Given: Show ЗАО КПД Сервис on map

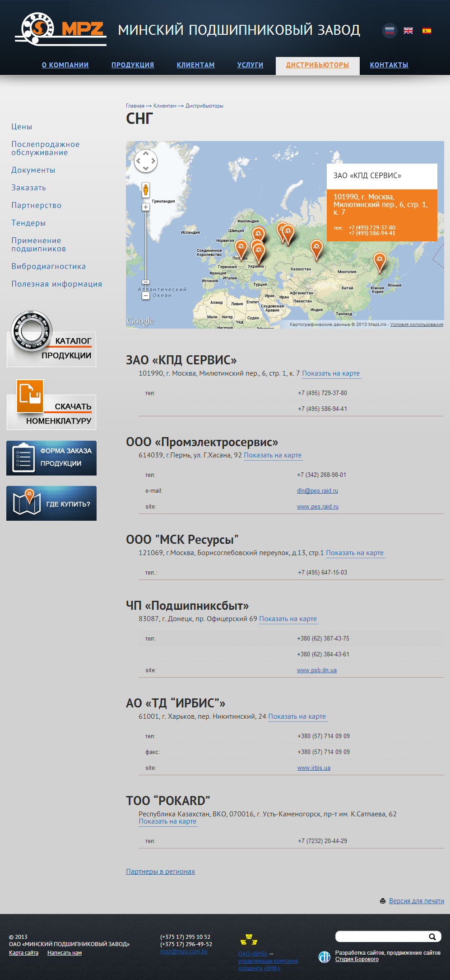Looking at the screenshot, I should click(331, 373).
